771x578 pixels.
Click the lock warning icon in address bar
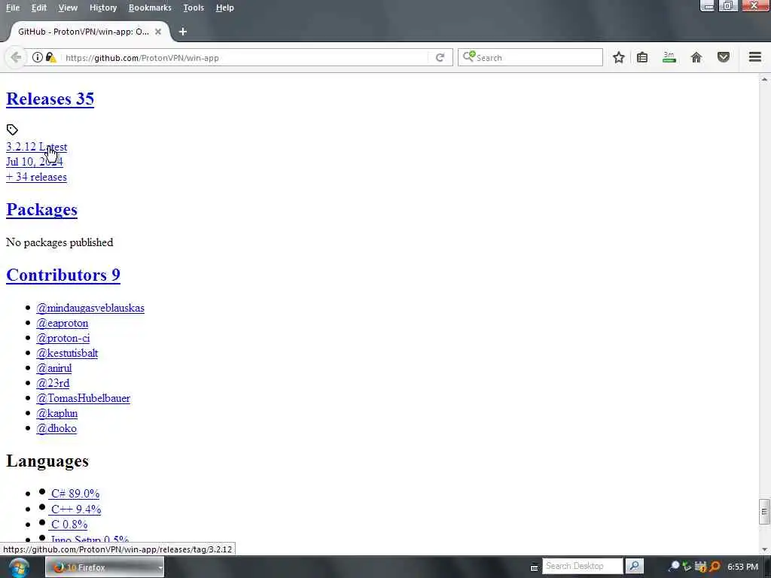pyautogui.click(x=50, y=57)
